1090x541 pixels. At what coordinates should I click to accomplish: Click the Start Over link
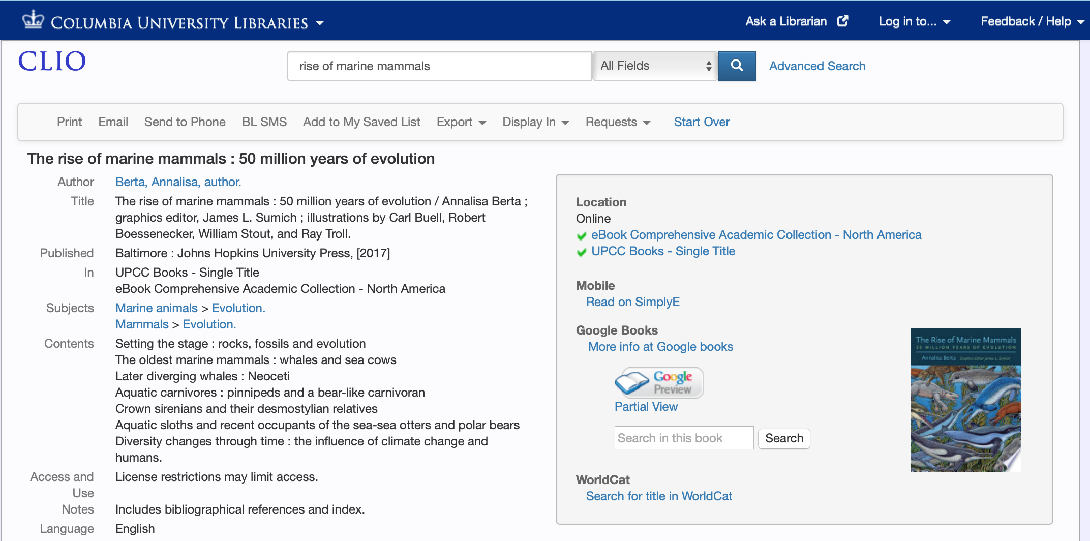(x=702, y=122)
